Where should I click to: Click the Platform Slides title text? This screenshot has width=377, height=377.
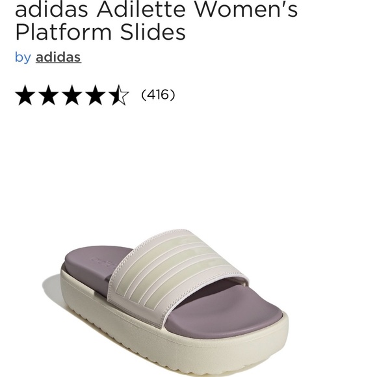100,32
